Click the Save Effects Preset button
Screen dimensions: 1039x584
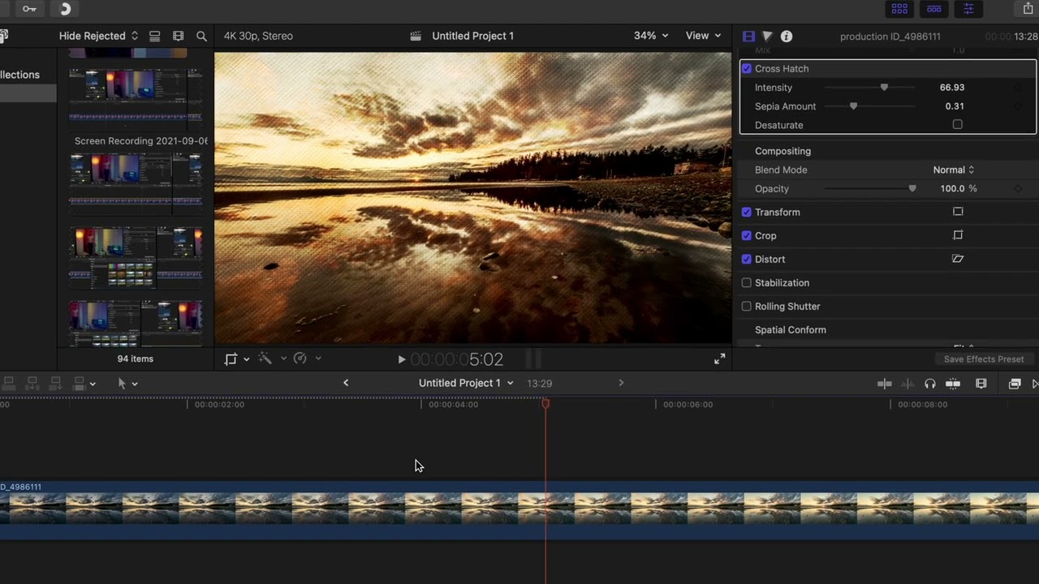[x=983, y=359]
